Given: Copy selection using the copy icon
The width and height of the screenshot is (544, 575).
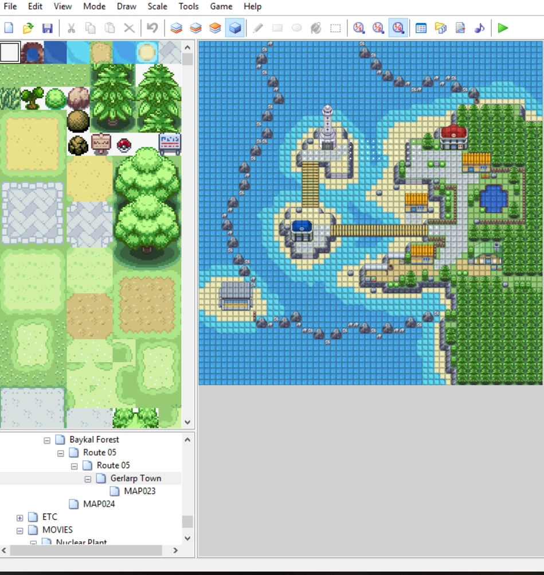Looking at the screenshot, I should pos(90,28).
